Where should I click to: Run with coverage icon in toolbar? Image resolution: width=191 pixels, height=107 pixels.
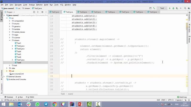(177, 8)
